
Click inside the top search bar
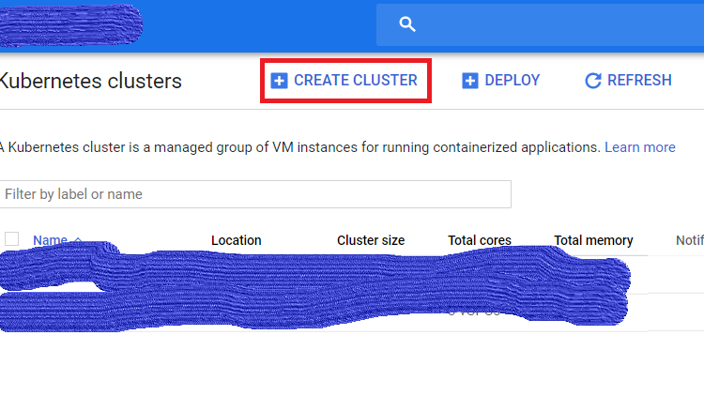[x=540, y=24]
